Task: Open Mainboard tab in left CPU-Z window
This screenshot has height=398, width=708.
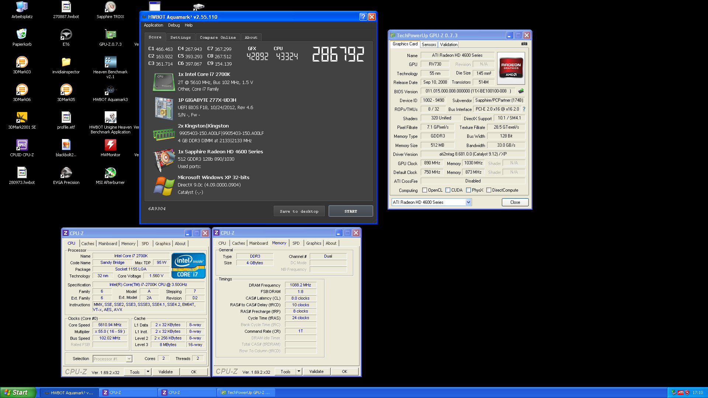Action: (x=108, y=244)
